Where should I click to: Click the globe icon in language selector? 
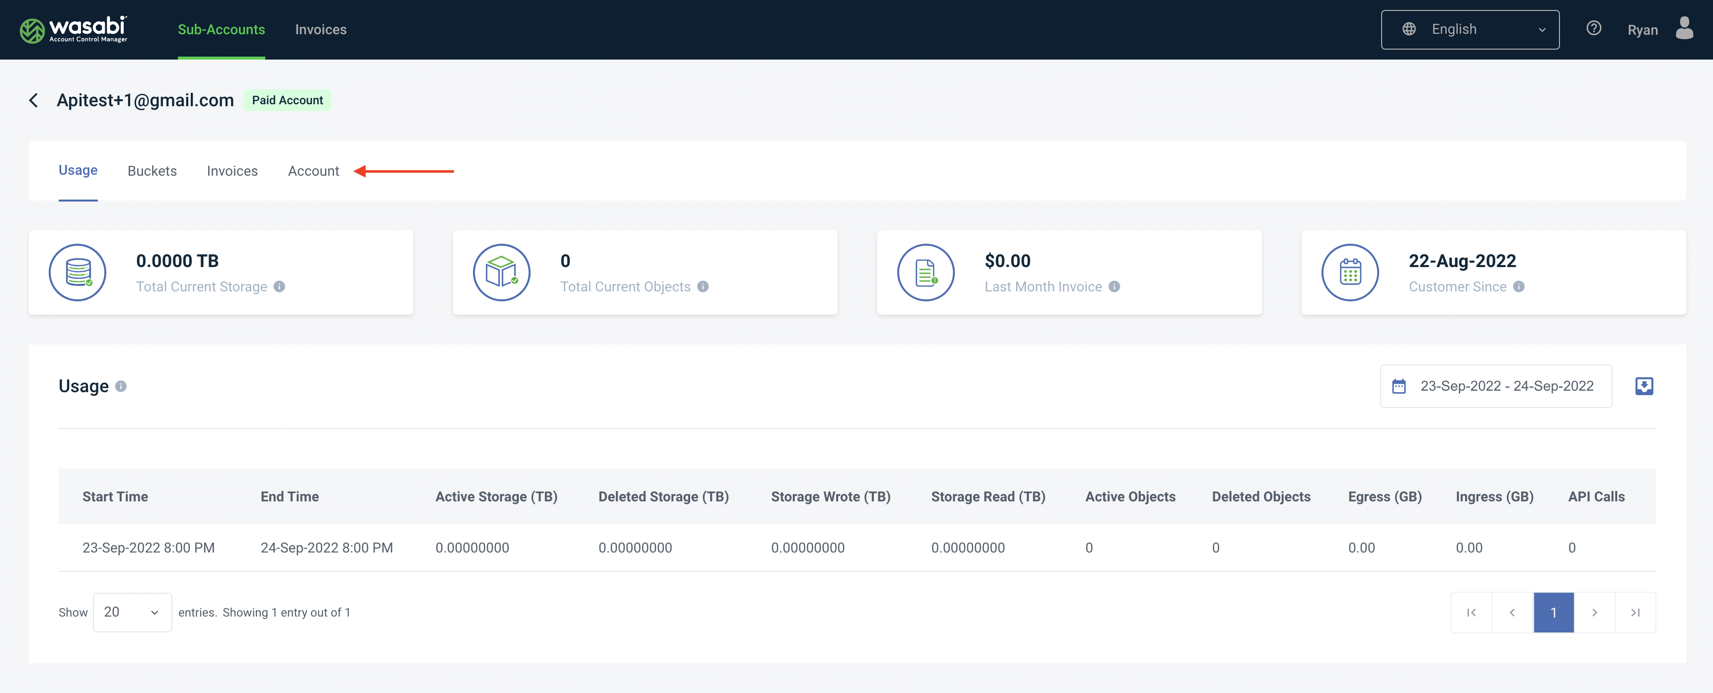[x=1408, y=29]
